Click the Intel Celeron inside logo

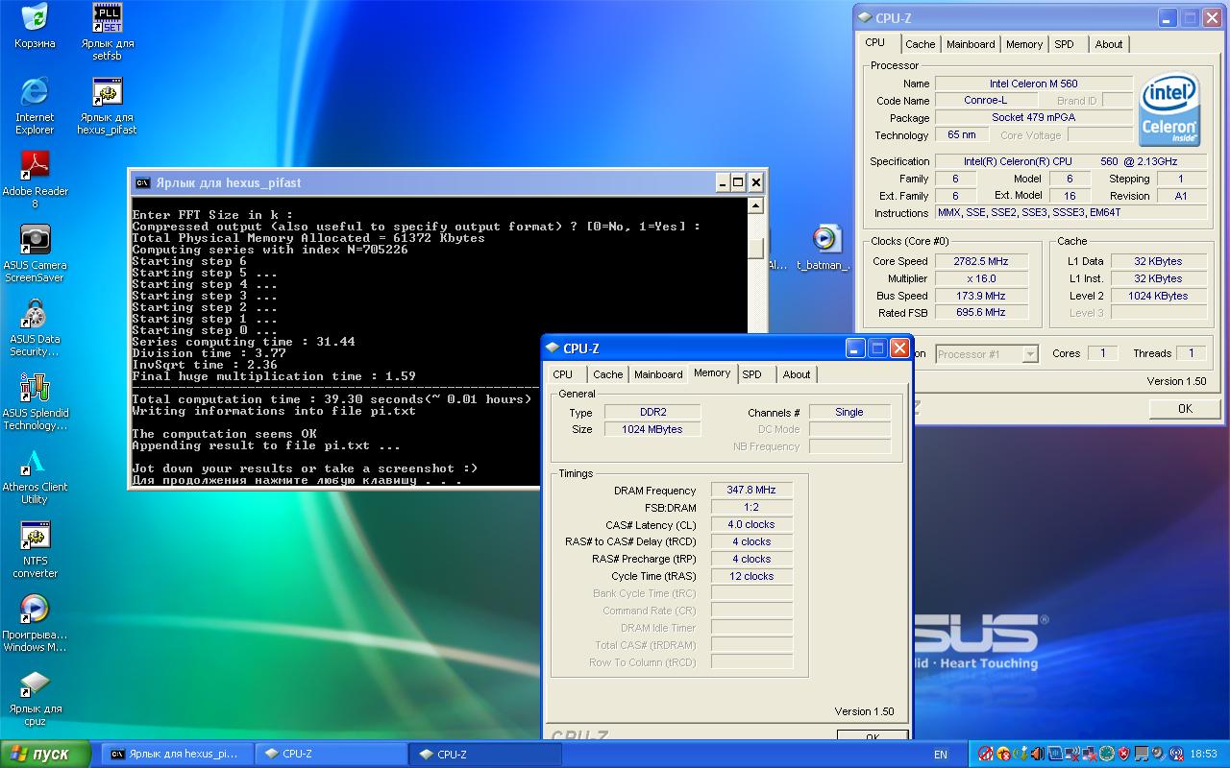click(x=1168, y=109)
